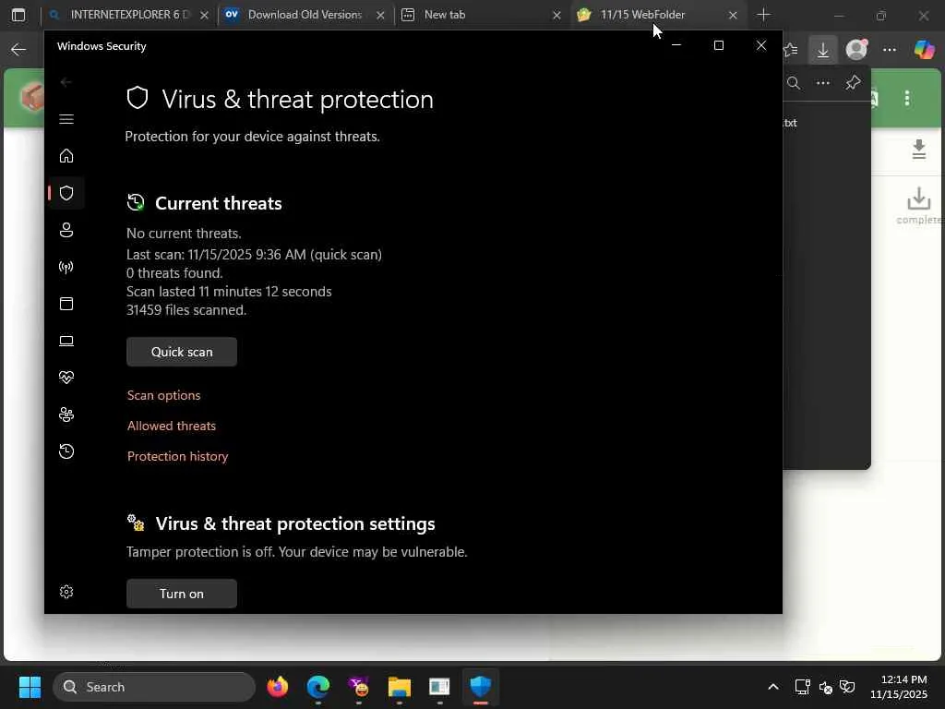Close the Download Old Versions tab
The height and width of the screenshot is (709, 945).
tap(380, 15)
